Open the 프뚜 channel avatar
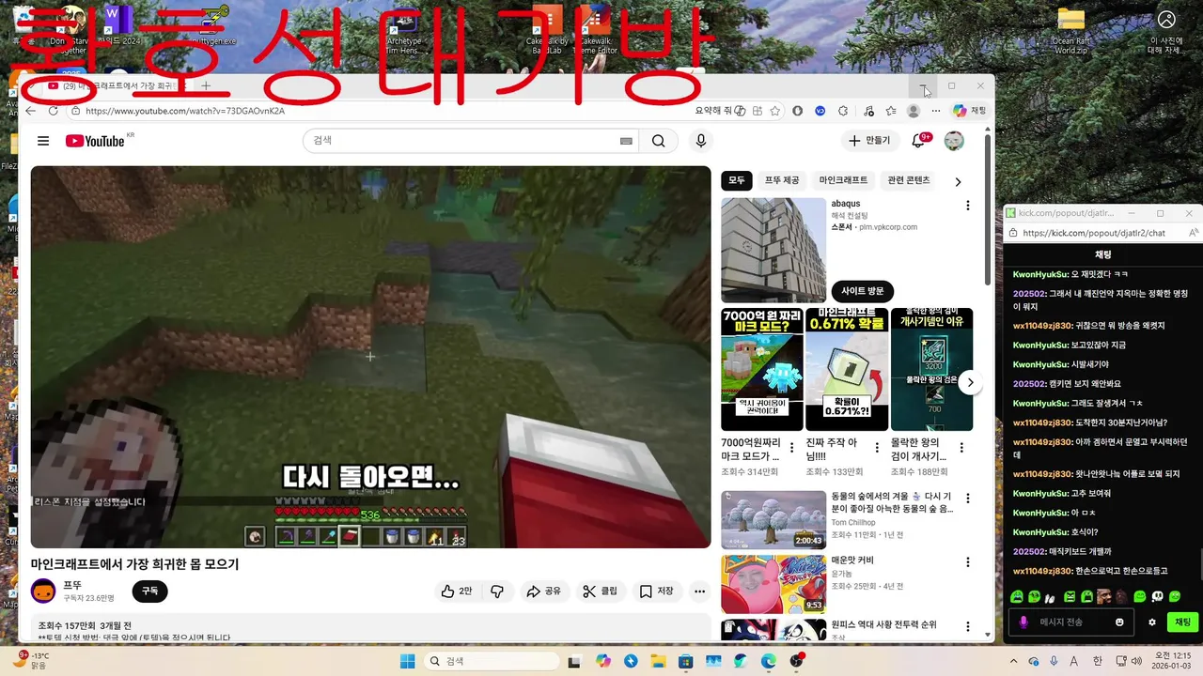1203x676 pixels. point(43,591)
